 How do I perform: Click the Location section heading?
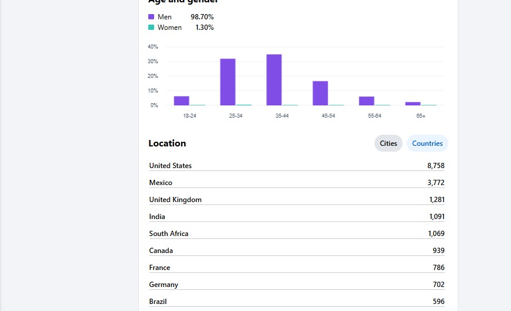coord(167,143)
